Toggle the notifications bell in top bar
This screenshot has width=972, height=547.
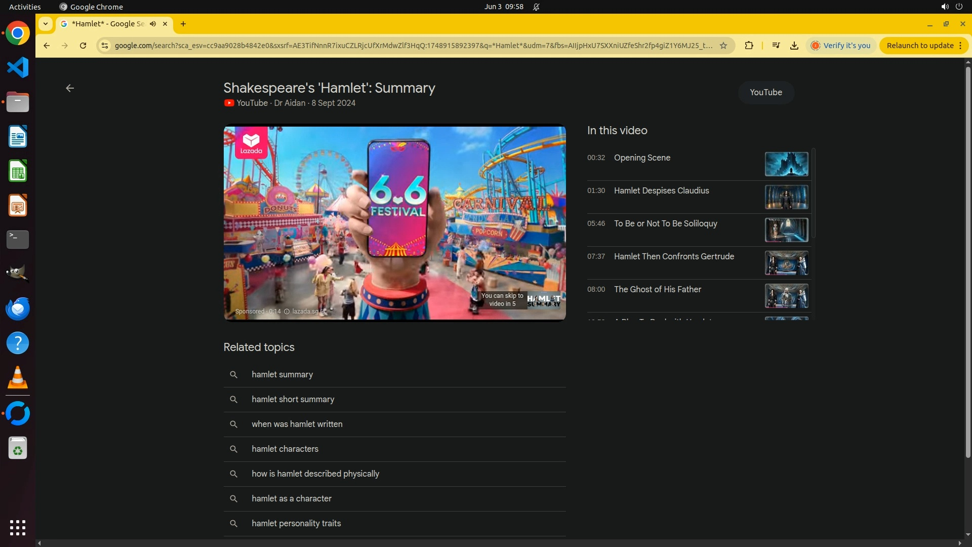536,7
